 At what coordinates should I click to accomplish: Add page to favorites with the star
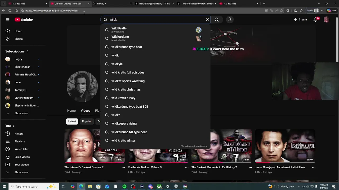282,11
